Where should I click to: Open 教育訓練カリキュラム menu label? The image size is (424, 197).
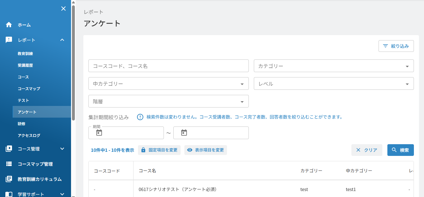(x=39, y=179)
